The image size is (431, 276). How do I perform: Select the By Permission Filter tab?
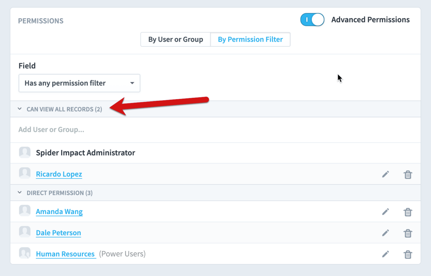point(250,39)
